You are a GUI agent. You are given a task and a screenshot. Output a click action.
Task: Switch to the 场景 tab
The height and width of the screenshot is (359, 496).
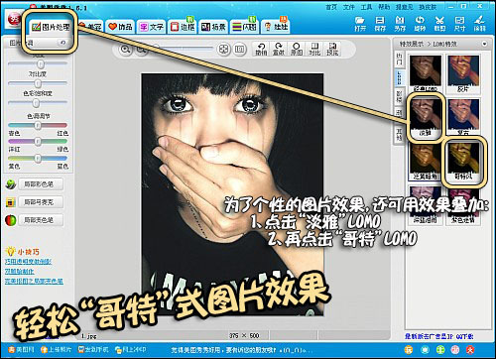tap(213, 27)
